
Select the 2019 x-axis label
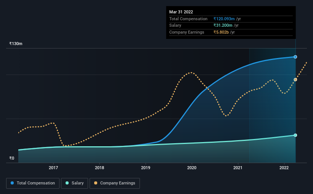click(x=146, y=168)
